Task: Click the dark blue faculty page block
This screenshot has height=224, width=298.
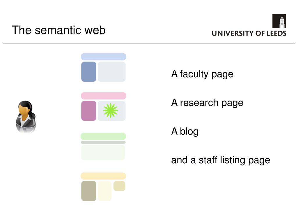Action: point(89,72)
